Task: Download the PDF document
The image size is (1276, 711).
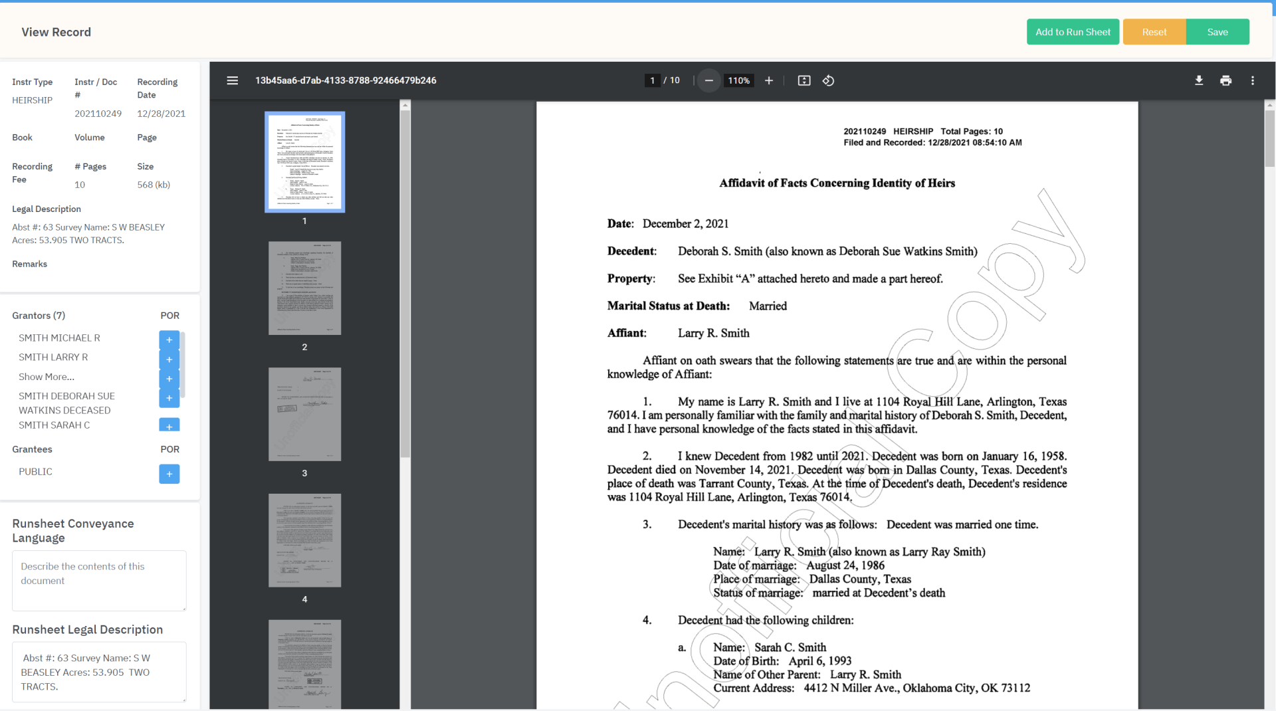Action: tap(1199, 80)
